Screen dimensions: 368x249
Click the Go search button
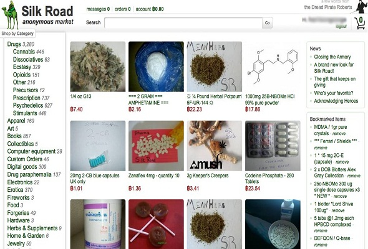[268, 23]
